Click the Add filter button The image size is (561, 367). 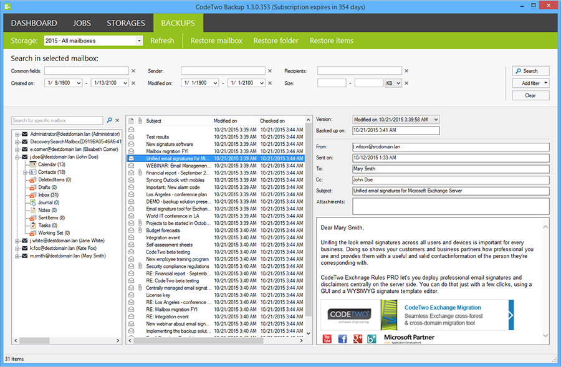click(x=530, y=83)
